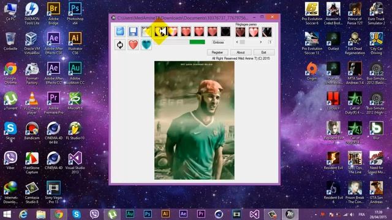
Task: Apply the yellow and pink heart filter
Action: [x=173, y=32]
